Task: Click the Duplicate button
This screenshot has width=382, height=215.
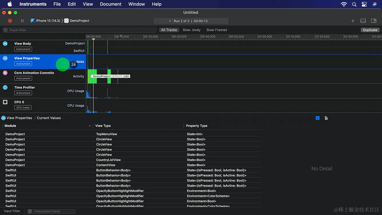Action: pyautogui.click(x=370, y=30)
